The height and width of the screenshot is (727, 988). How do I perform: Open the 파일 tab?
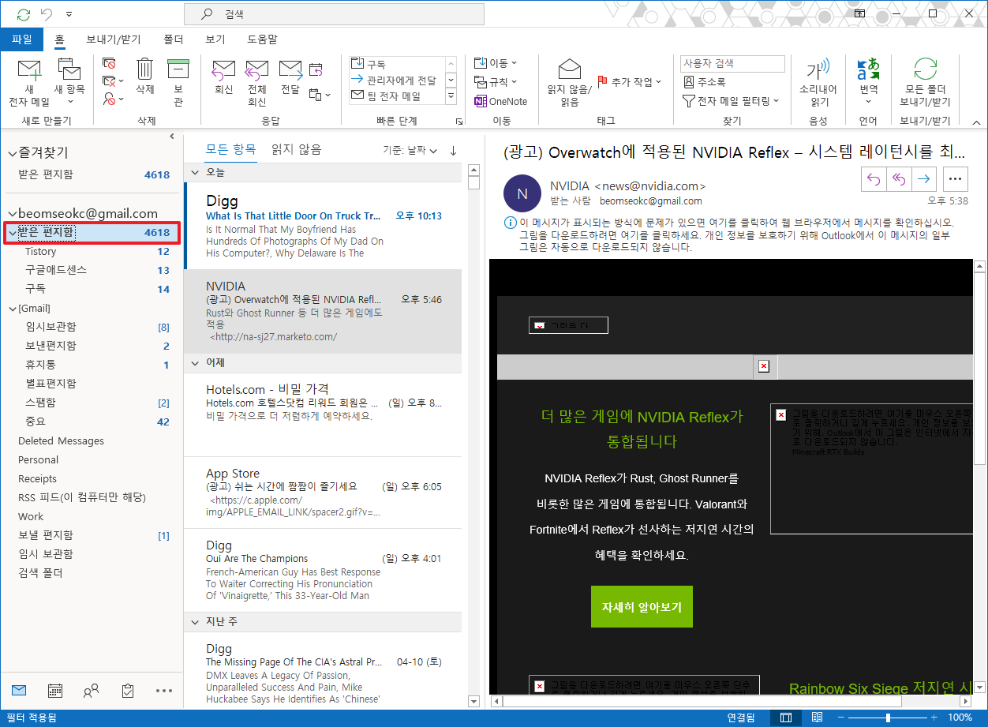pyautogui.click(x=22, y=39)
